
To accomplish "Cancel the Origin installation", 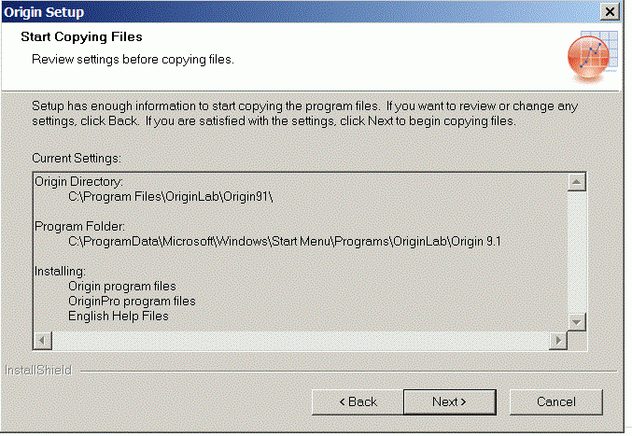I will click(555, 401).
